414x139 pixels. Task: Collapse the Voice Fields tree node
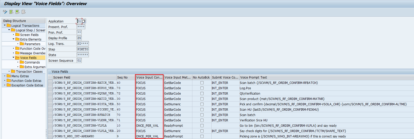[14, 58]
